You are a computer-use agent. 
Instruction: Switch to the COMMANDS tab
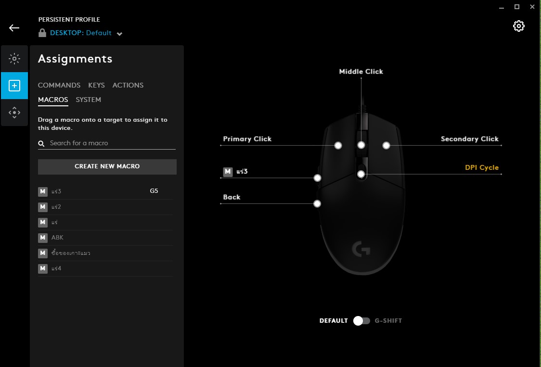pos(59,85)
